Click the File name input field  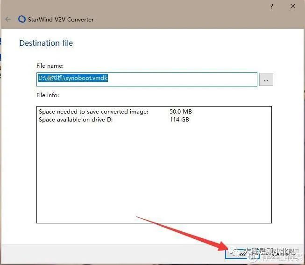pyautogui.click(x=147, y=79)
